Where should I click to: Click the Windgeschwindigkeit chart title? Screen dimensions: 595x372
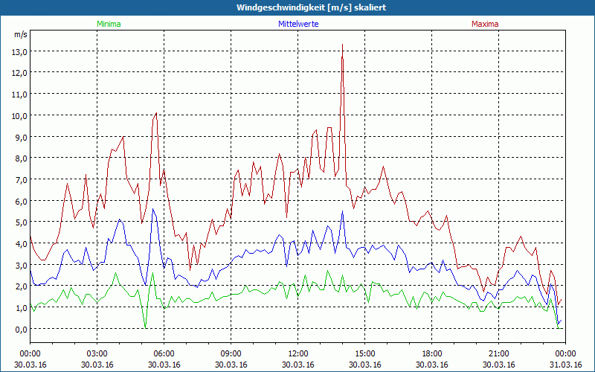[311, 7]
